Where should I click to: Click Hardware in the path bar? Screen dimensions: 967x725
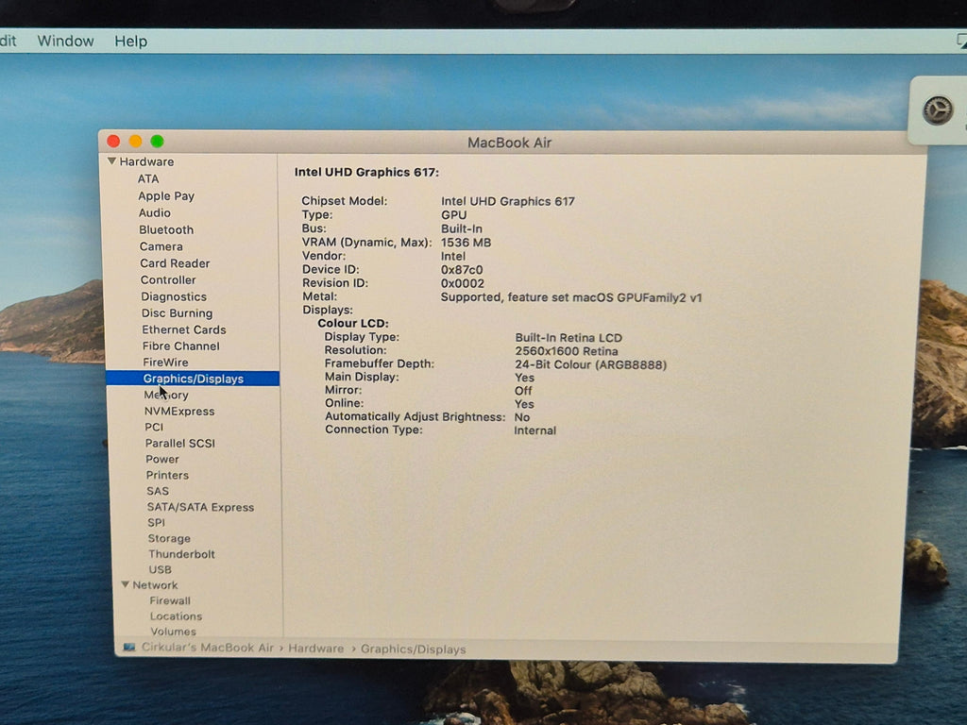[x=315, y=649]
